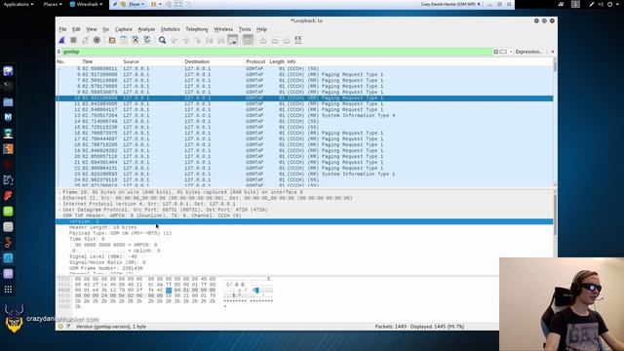Open Find Packet with the magnifier icon
The height and width of the screenshot is (351, 624).
click(x=163, y=40)
